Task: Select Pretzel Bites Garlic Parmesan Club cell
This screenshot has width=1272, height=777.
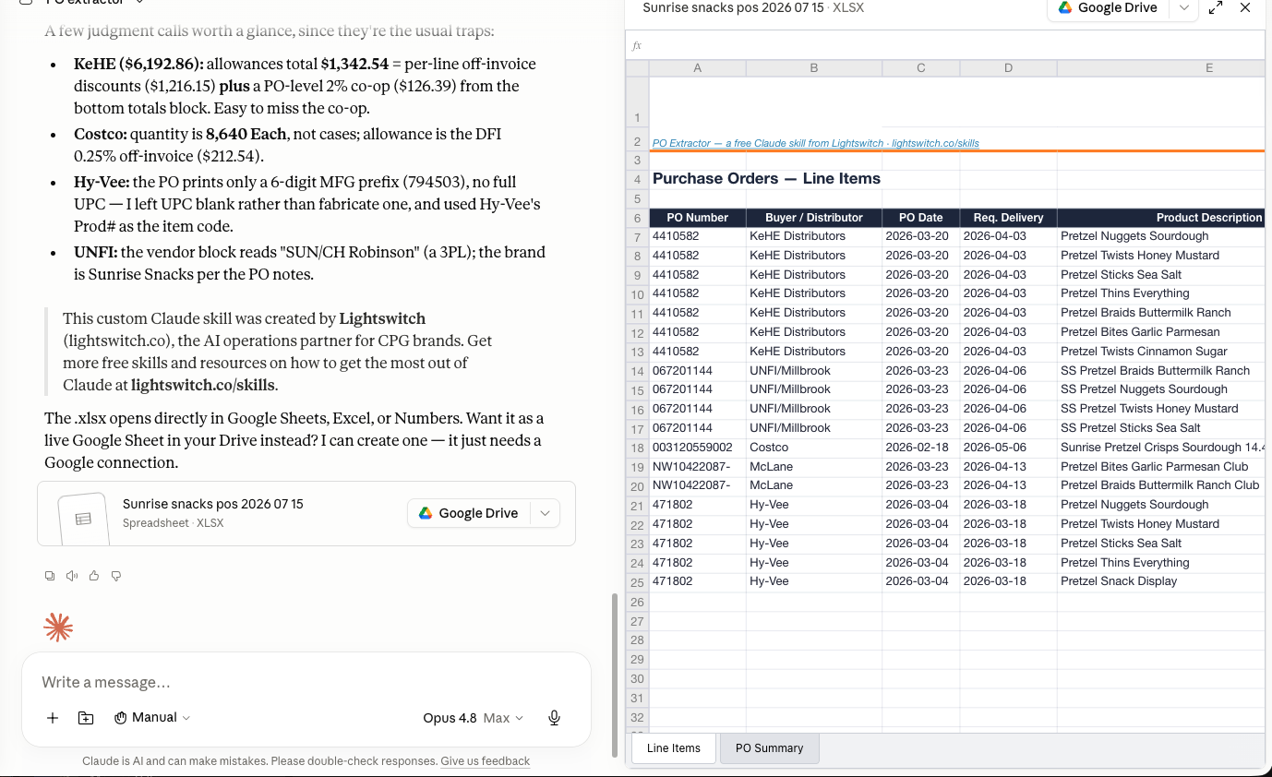Action: pos(1161,467)
